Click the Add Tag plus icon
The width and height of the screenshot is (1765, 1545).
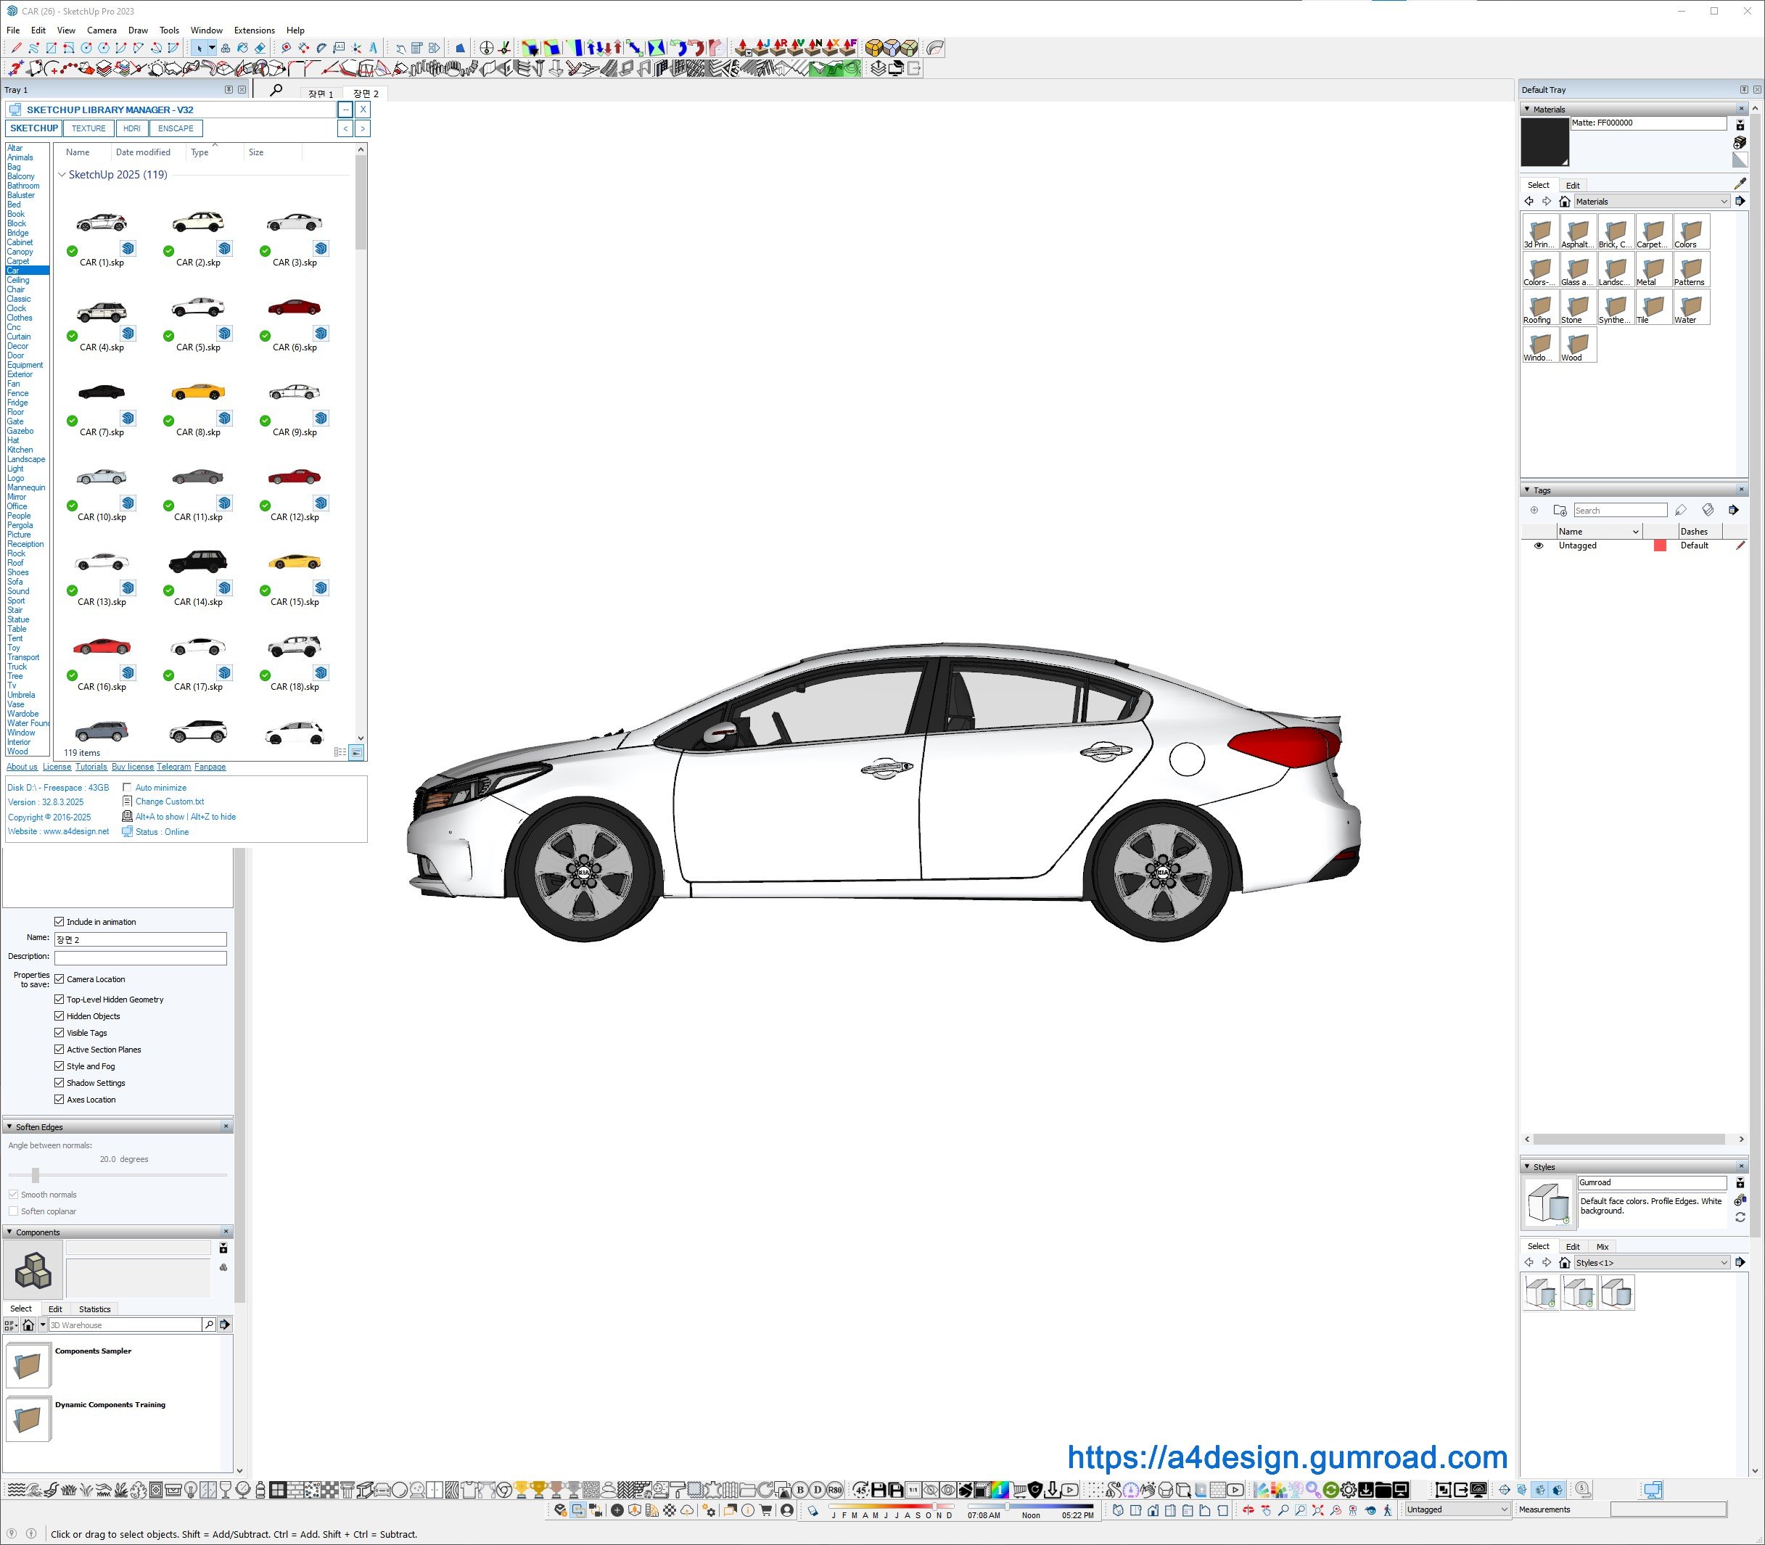(1534, 511)
